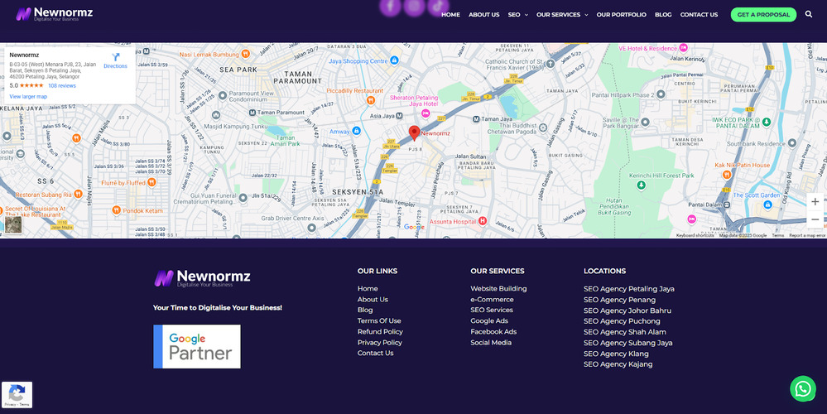Open the Google Ads service link
The image size is (827, 414).
pos(489,320)
